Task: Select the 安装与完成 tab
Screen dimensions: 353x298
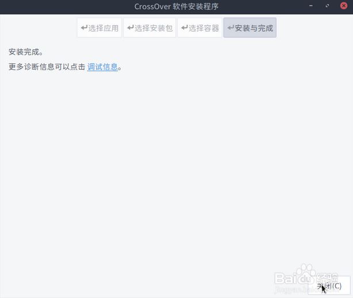Action: click(250, 28)
